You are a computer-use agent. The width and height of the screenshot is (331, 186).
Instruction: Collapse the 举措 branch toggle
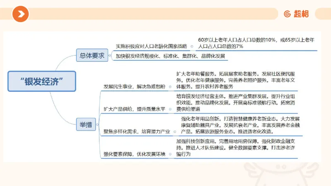pos(97,124)
